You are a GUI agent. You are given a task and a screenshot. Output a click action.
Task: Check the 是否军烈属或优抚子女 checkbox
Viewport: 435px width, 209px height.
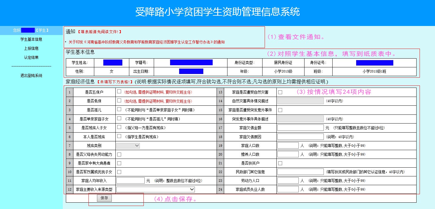[x=119, y=172]
